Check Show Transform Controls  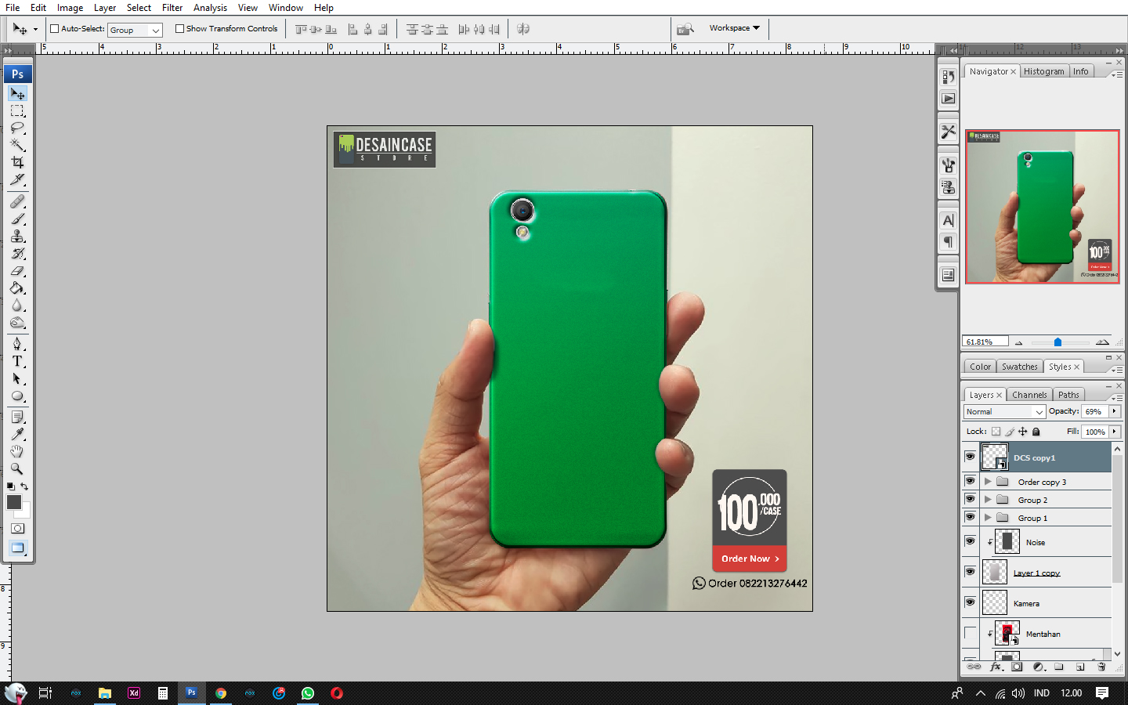[x=179, y=28]
